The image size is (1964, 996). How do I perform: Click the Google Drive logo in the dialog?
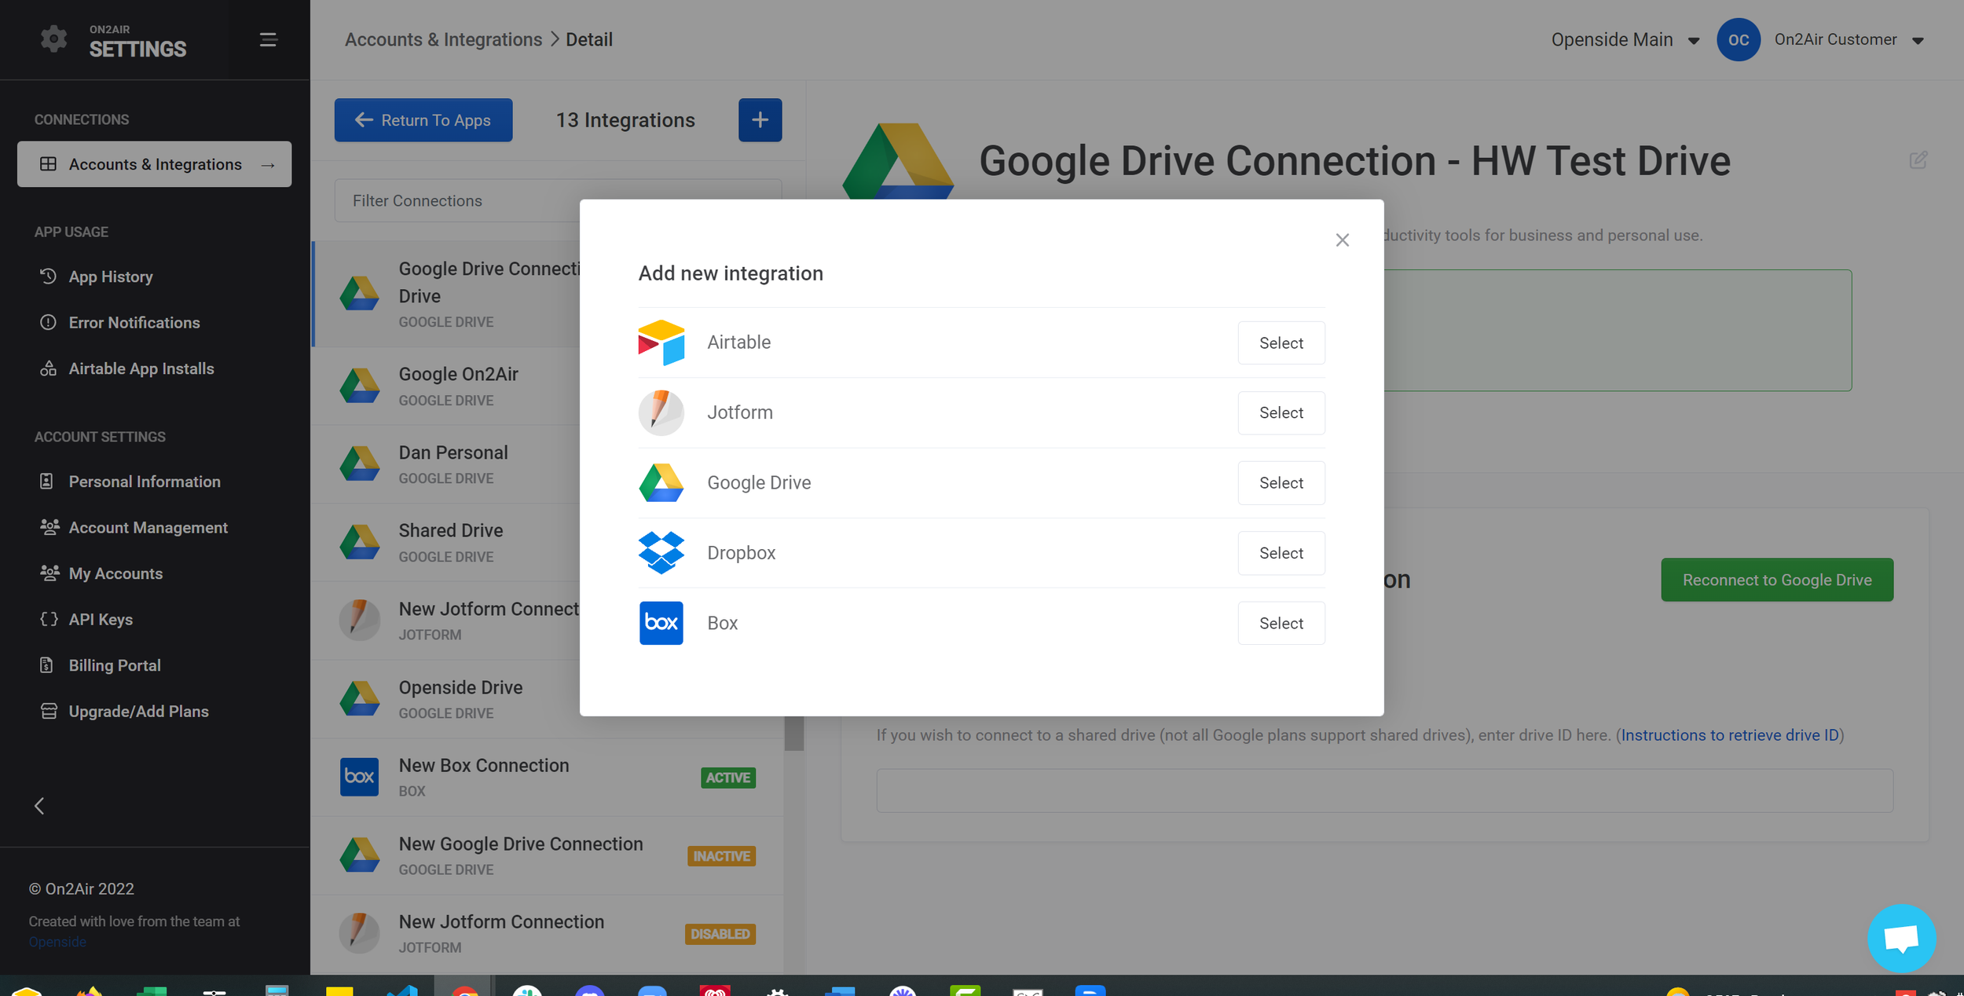click(661, 482)
